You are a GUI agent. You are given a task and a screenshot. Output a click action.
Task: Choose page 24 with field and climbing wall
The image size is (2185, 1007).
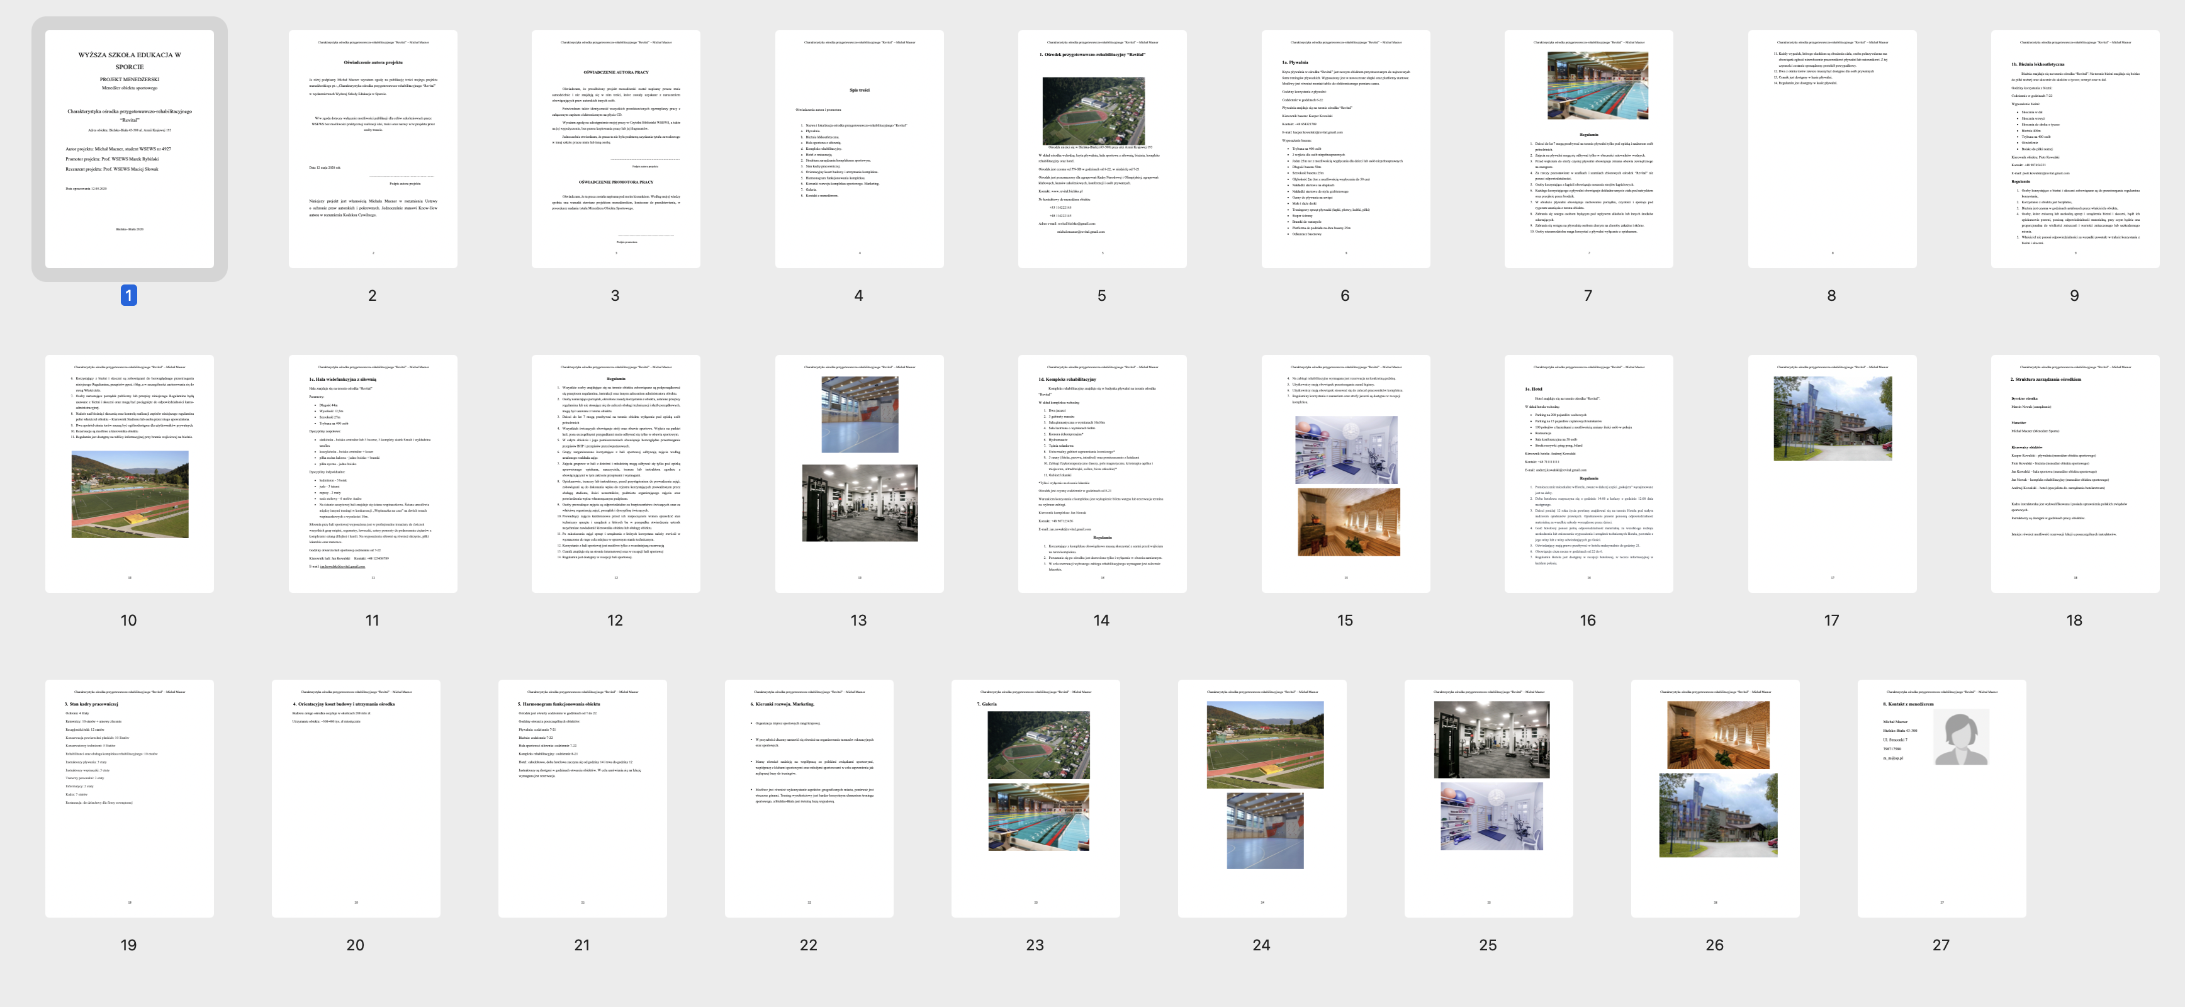(x=1261, y=797)
